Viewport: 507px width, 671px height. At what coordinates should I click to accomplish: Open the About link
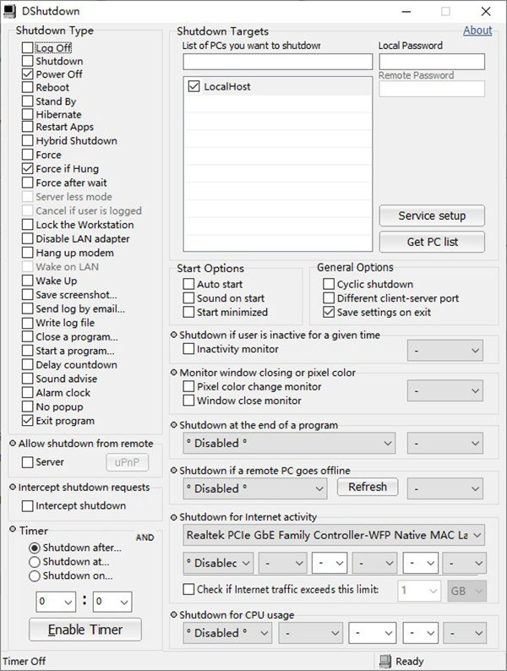tap(477, 30)
